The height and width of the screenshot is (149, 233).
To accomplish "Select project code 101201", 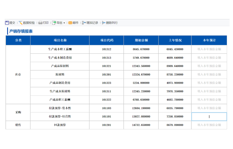I will (107, 125).
